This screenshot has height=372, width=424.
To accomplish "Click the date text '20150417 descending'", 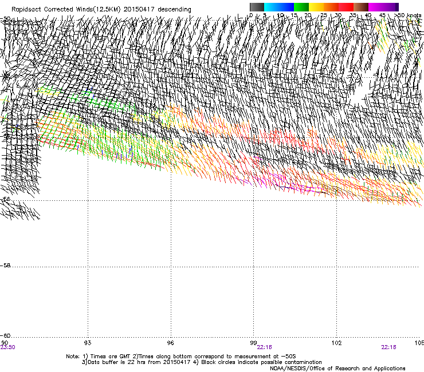I will pyautogui.click(x=158, y=10).
